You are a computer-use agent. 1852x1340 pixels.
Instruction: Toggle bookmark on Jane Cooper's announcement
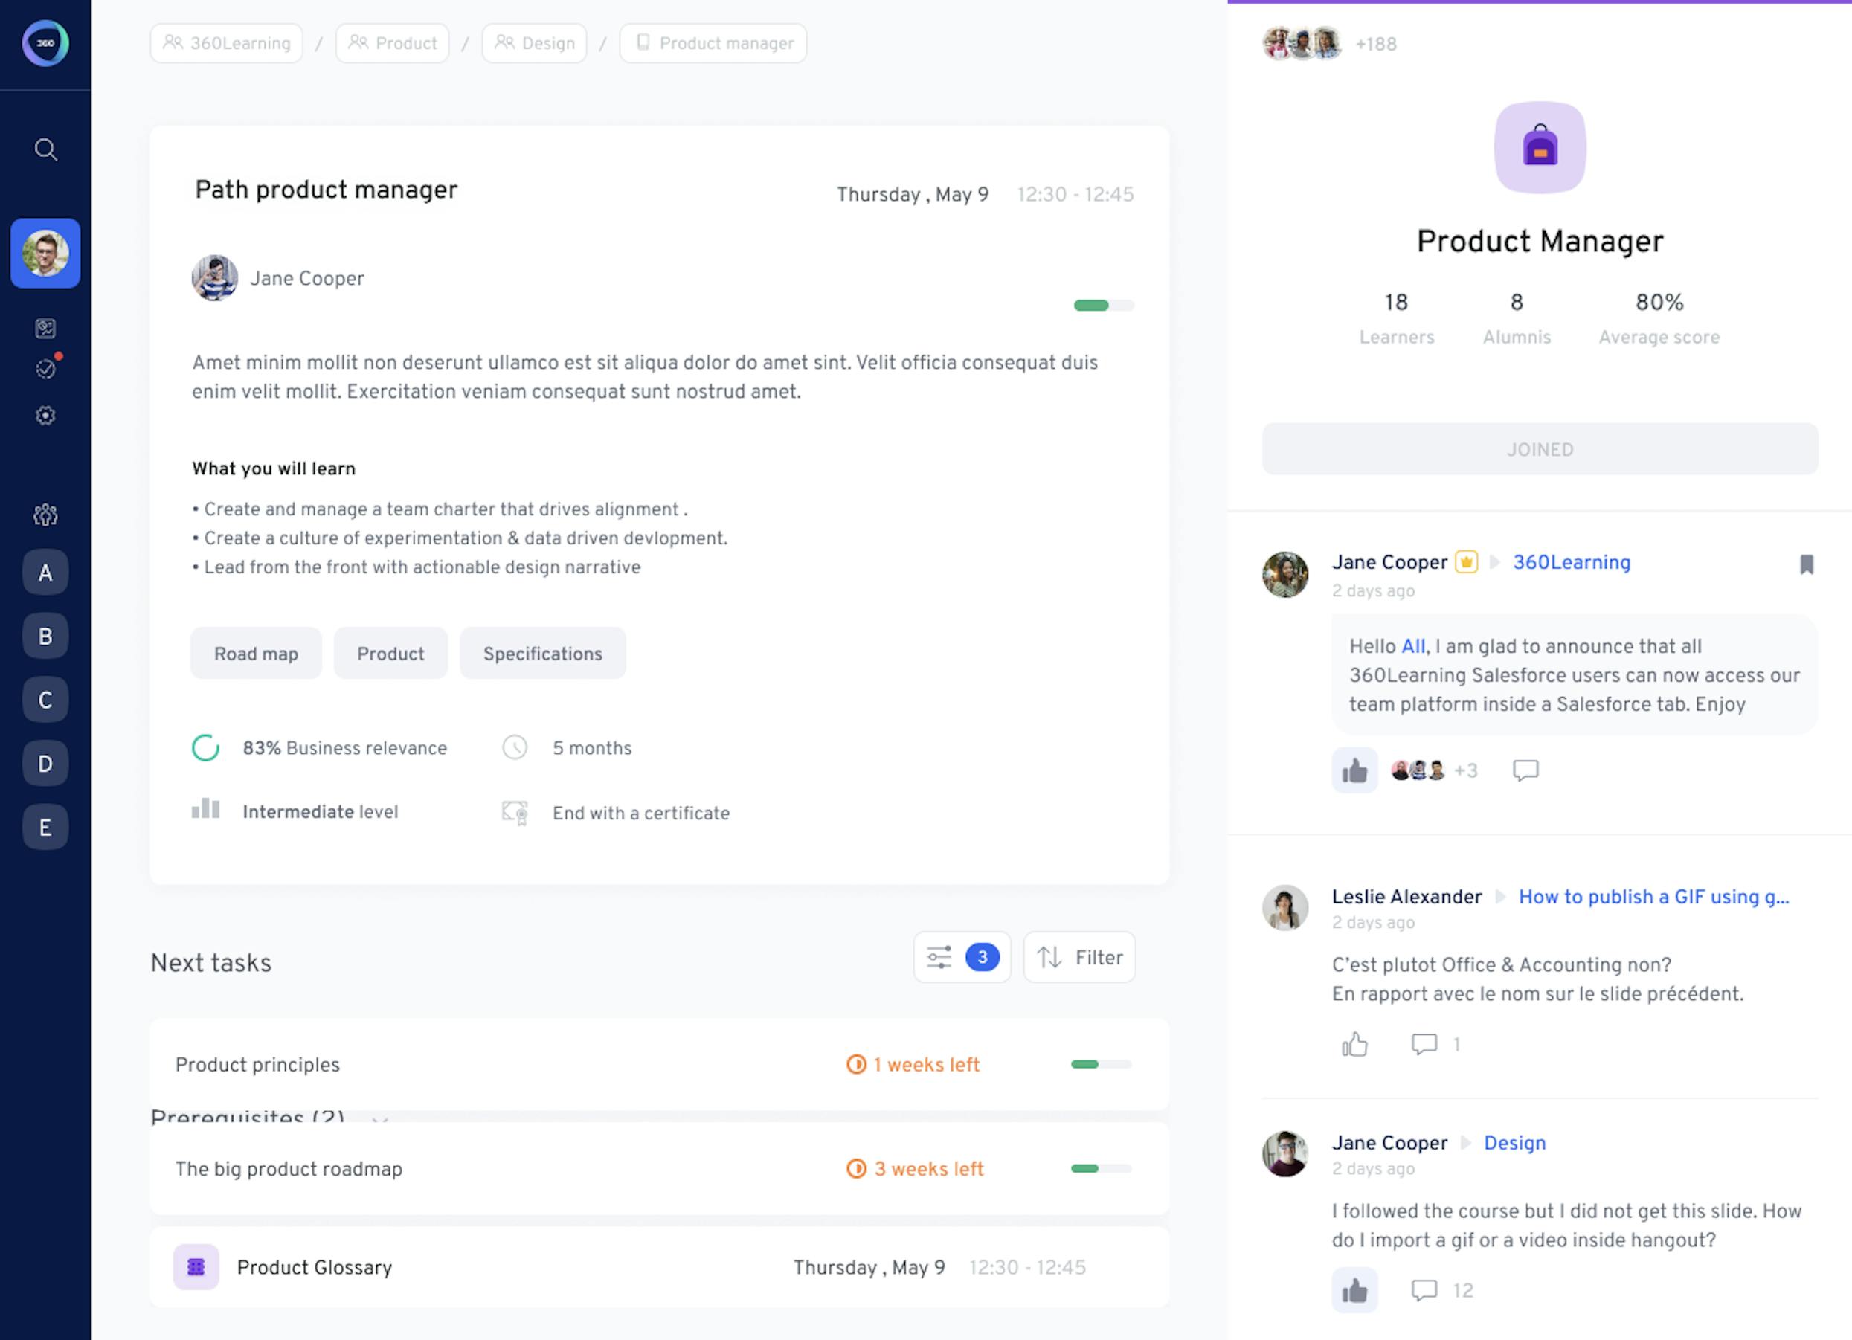tap(1807, 564)
